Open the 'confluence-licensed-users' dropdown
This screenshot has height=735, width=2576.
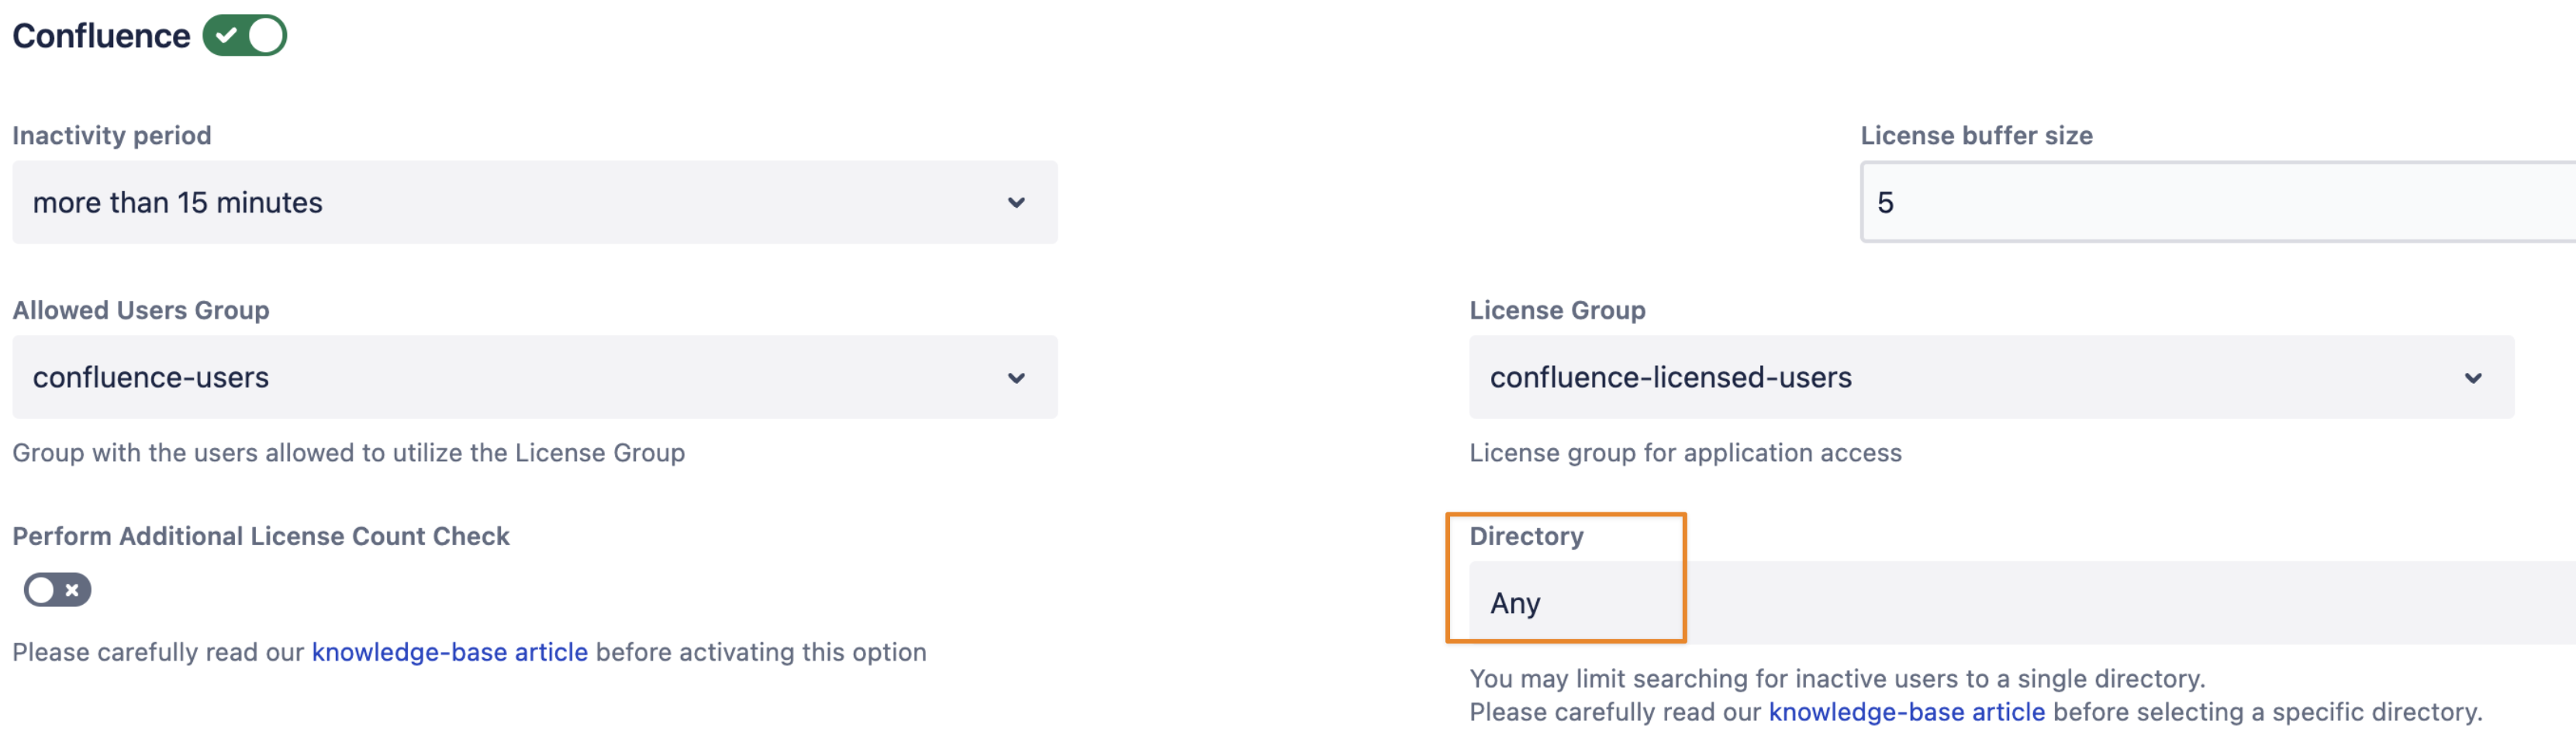click(1990, 378)
